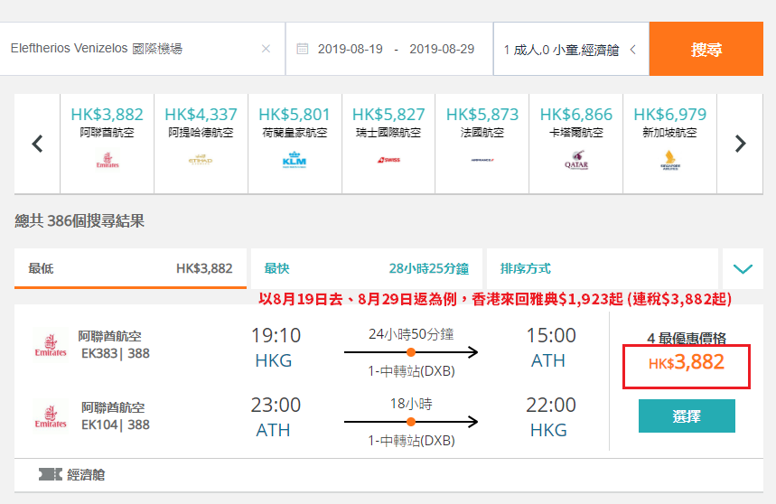Click flight number EK104| 388

(116, 425)
